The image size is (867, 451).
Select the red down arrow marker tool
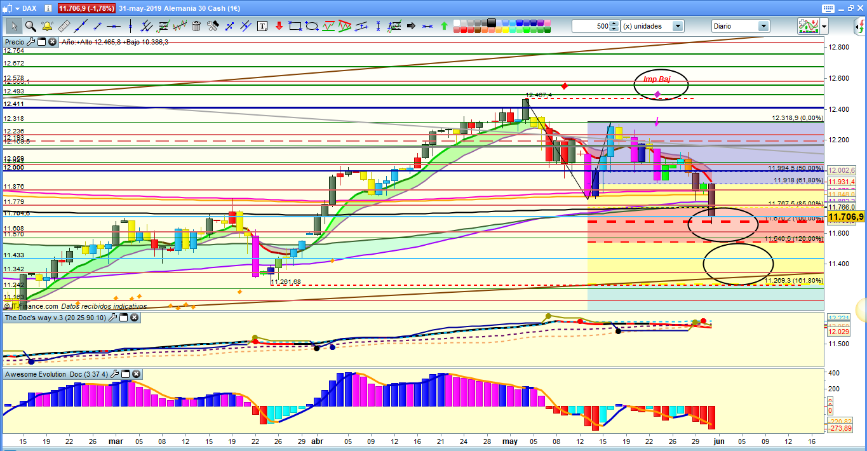[x=278, y=26]
